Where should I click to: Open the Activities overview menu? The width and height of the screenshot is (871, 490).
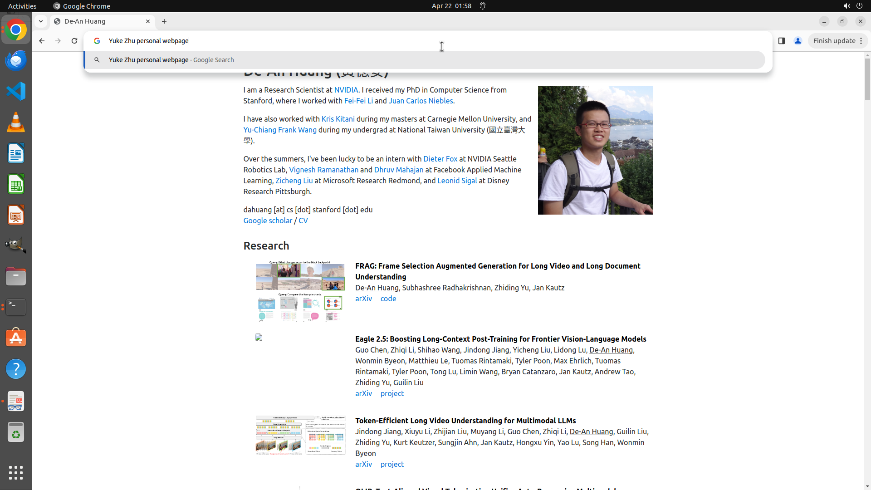[x=22, y=6]
